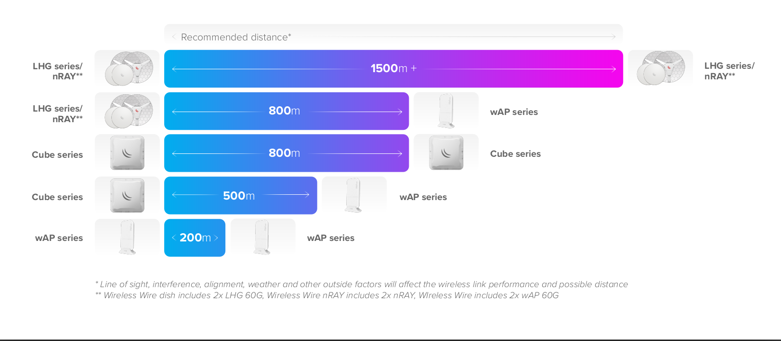781x341 pixels.
Task: Click the wAP image right of the 200m bar
Action: [x=263, y=238]
